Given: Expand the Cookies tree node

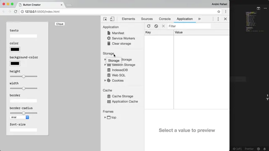Looking at the screenshot, I should tap(105, 81).
